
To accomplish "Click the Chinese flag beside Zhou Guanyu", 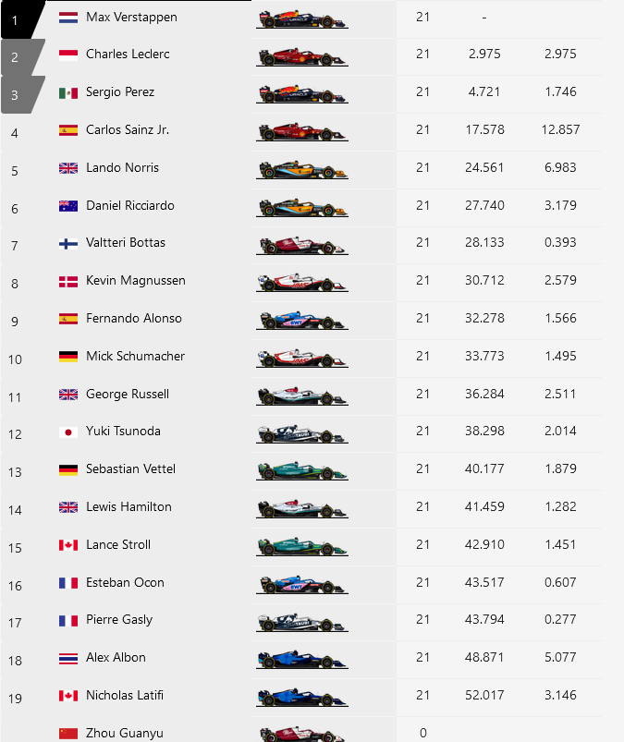I will pyautogui.click(x=67, y=733).
